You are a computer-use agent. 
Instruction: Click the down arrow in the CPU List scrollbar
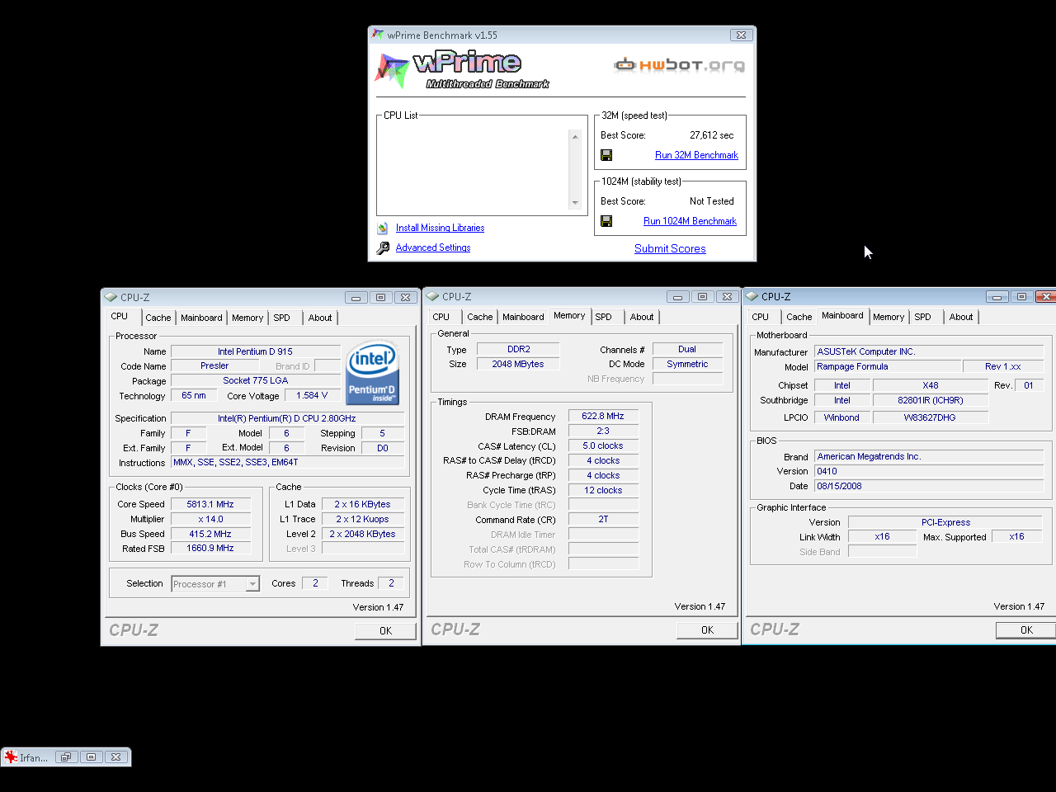575,203
